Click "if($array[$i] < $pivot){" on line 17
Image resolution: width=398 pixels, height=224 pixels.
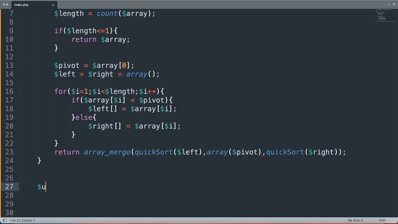tap(122, 100)
